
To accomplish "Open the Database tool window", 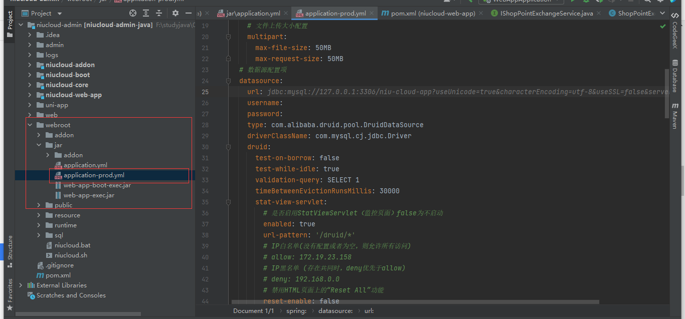I will [x=675, y=77].
